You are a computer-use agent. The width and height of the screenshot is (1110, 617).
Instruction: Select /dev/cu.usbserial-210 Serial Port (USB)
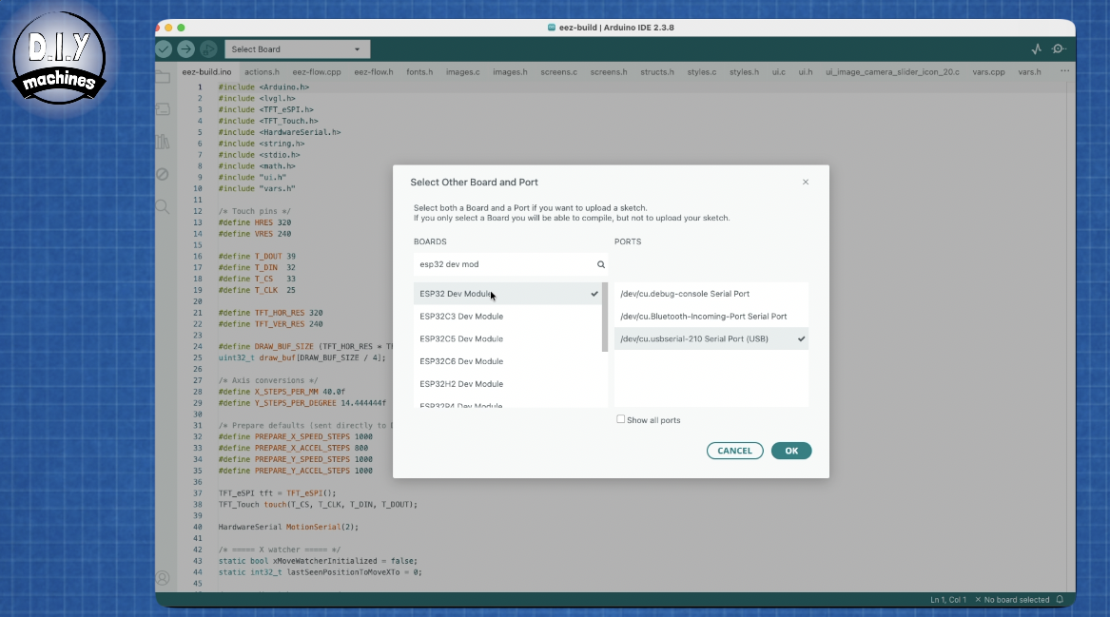711,339
